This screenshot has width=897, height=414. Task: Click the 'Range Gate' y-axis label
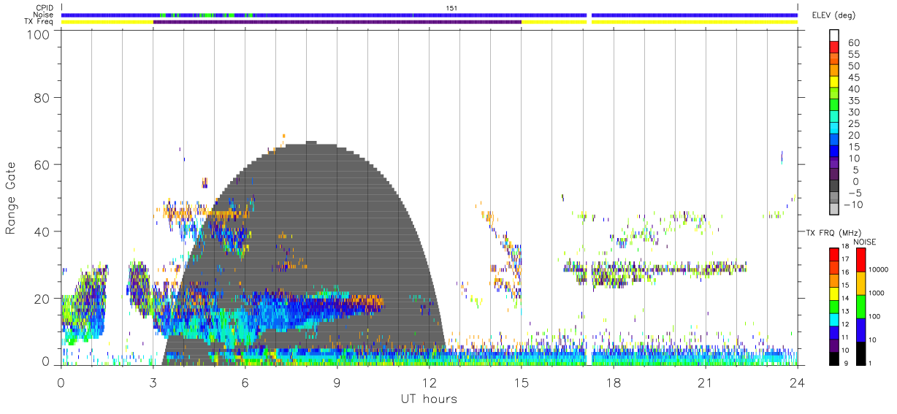click(x=11, y=198)
